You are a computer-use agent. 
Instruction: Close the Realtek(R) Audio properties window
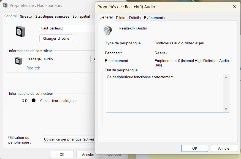coord(235,7)
